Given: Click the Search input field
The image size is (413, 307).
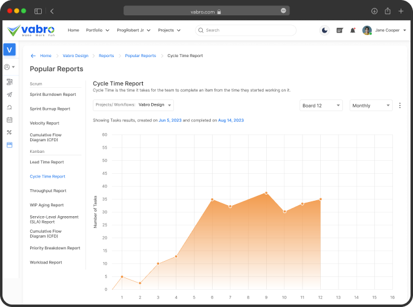Looking at the screenshot, I should click(246, 30).
